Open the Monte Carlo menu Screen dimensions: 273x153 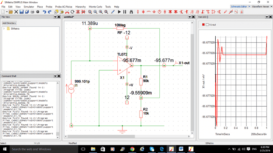[96, 6]
